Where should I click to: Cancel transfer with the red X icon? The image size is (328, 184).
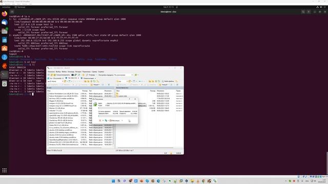coord(100,121)
